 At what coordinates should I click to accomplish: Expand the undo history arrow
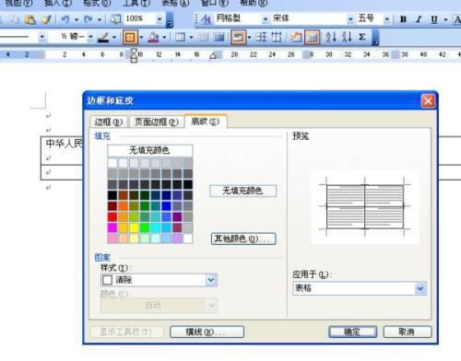click(77, 20)
